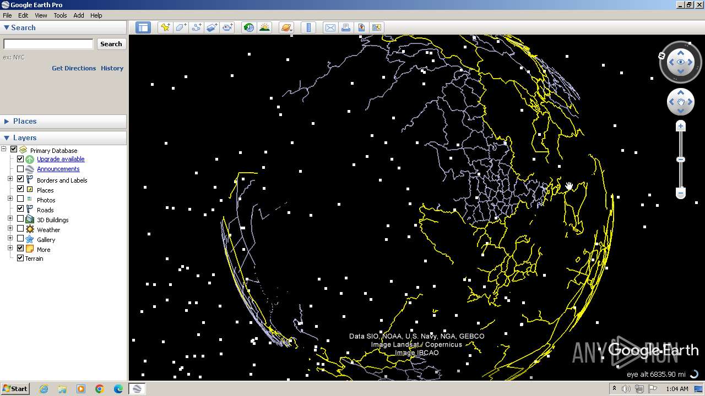Image resolution: width=705 pixels, height=396 pixels.
Task: Launch Internet Explorer from taskbar
Action: [x=44, y=389]
